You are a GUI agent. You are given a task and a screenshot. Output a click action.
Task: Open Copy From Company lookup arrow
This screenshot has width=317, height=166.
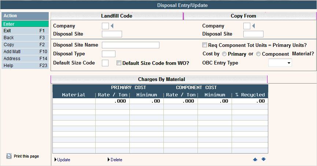coord(254,26)
